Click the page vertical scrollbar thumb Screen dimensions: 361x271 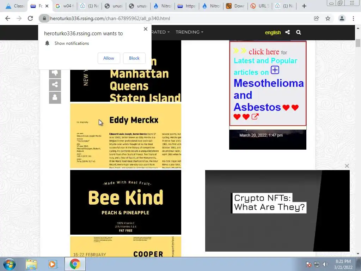pyautogui.click(x=358, y=43)
